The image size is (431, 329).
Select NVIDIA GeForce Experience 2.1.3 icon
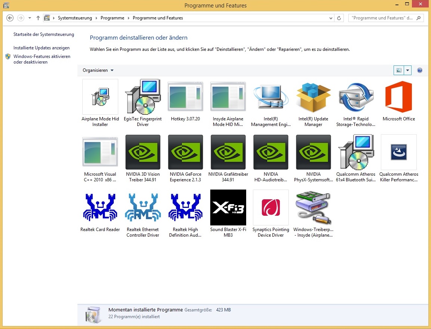pyautogui.click(x=185, y=152)
